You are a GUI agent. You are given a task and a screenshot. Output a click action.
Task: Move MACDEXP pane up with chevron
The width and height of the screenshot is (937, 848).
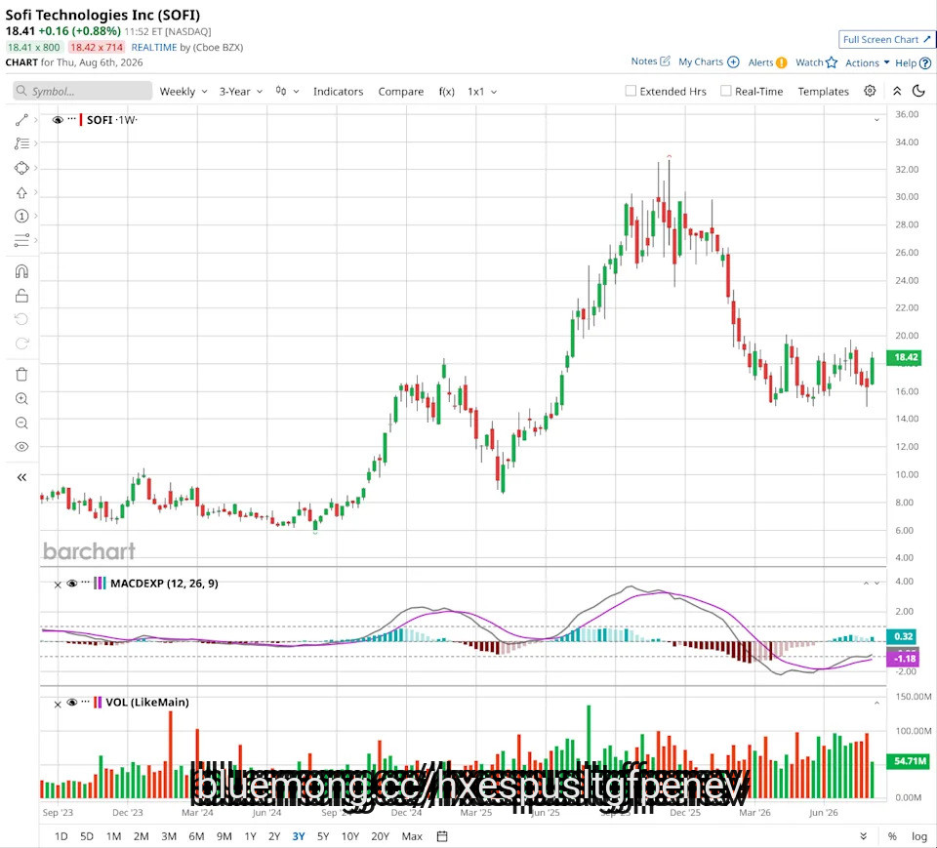click(866, 583)
